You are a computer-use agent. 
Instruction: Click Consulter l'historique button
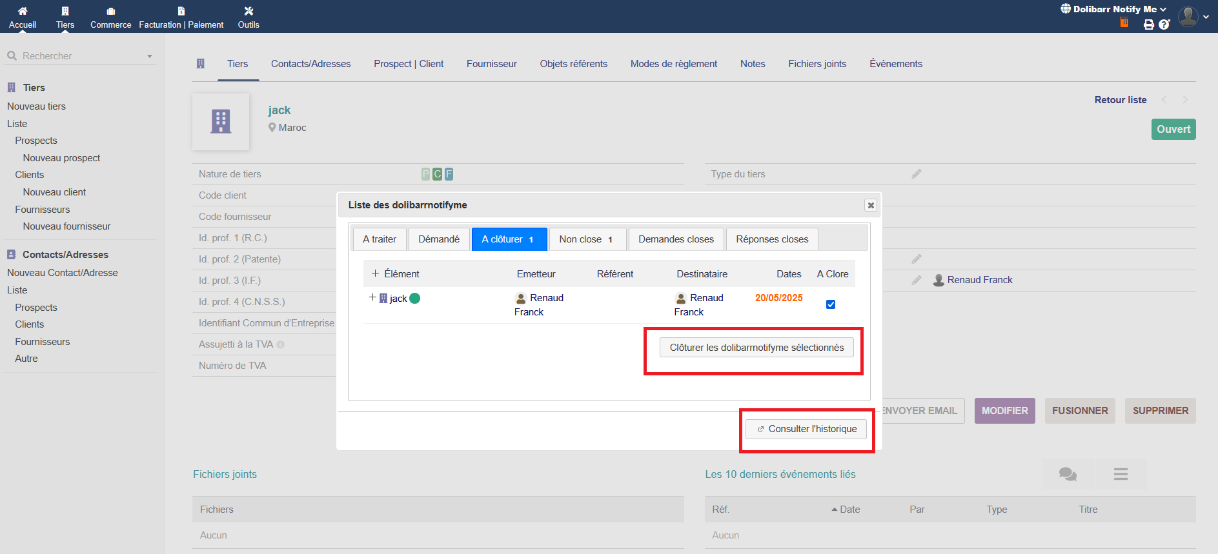point(806,429)
